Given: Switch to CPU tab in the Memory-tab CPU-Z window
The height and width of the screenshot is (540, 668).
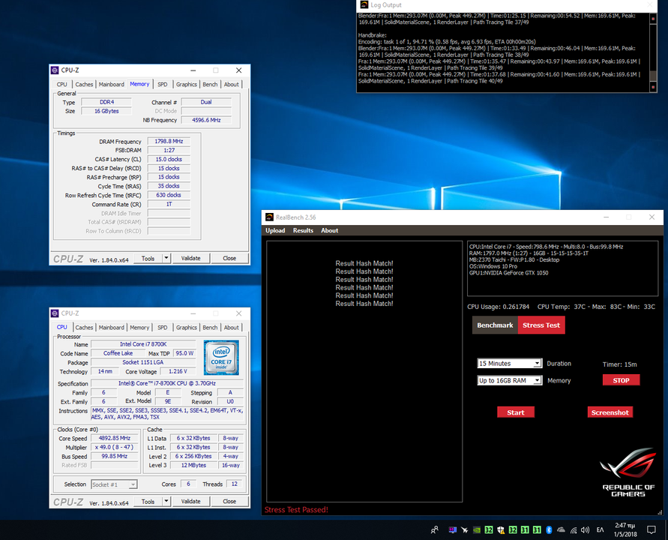Looking at the screenshot, I should pyautogui.click(x=61, y=85).
